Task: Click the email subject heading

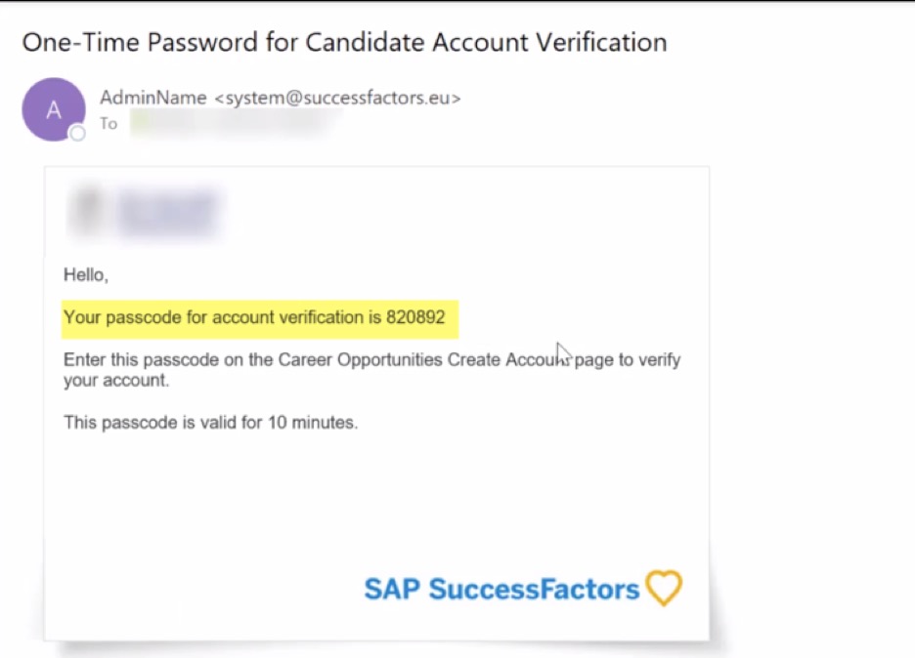Action: click(x=344, y=43)
